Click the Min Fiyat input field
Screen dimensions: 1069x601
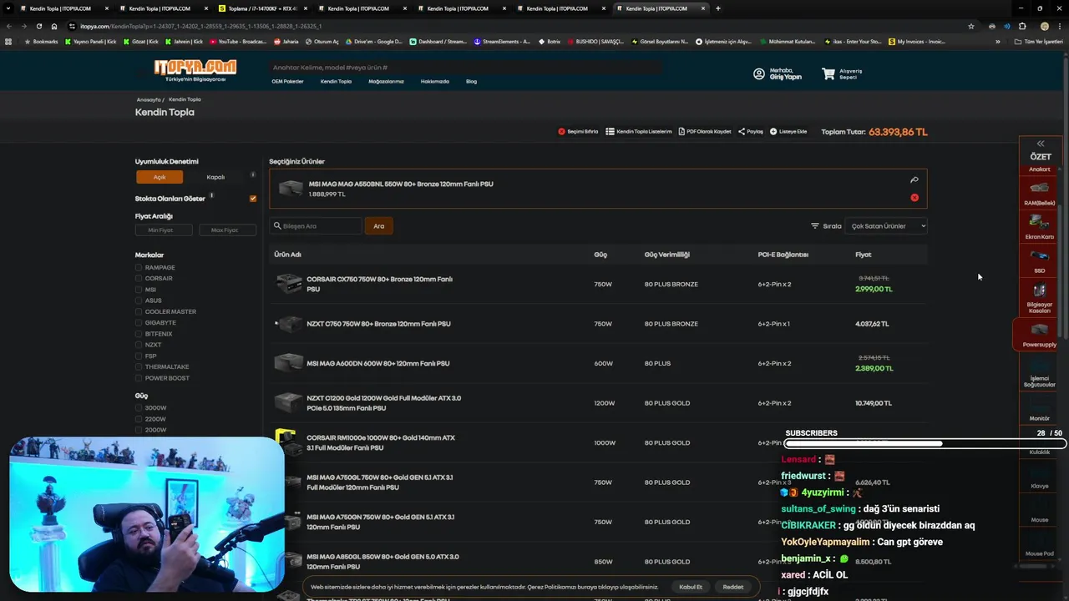click(x=164, y=230)
